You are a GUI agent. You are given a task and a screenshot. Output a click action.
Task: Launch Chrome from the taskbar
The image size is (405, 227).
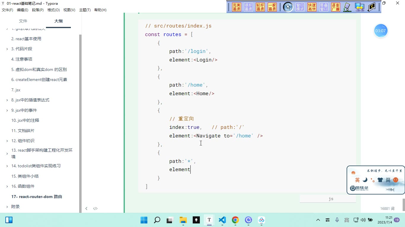point(235,220)
